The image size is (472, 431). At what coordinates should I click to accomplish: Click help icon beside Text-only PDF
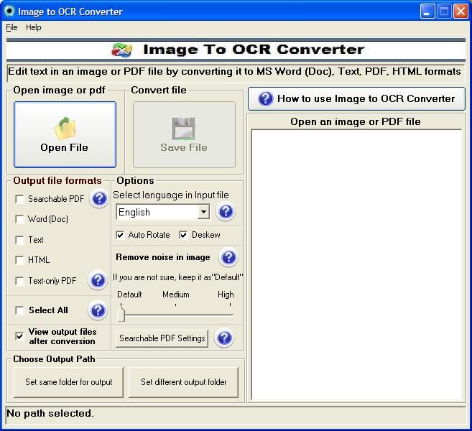pos(98,281)
